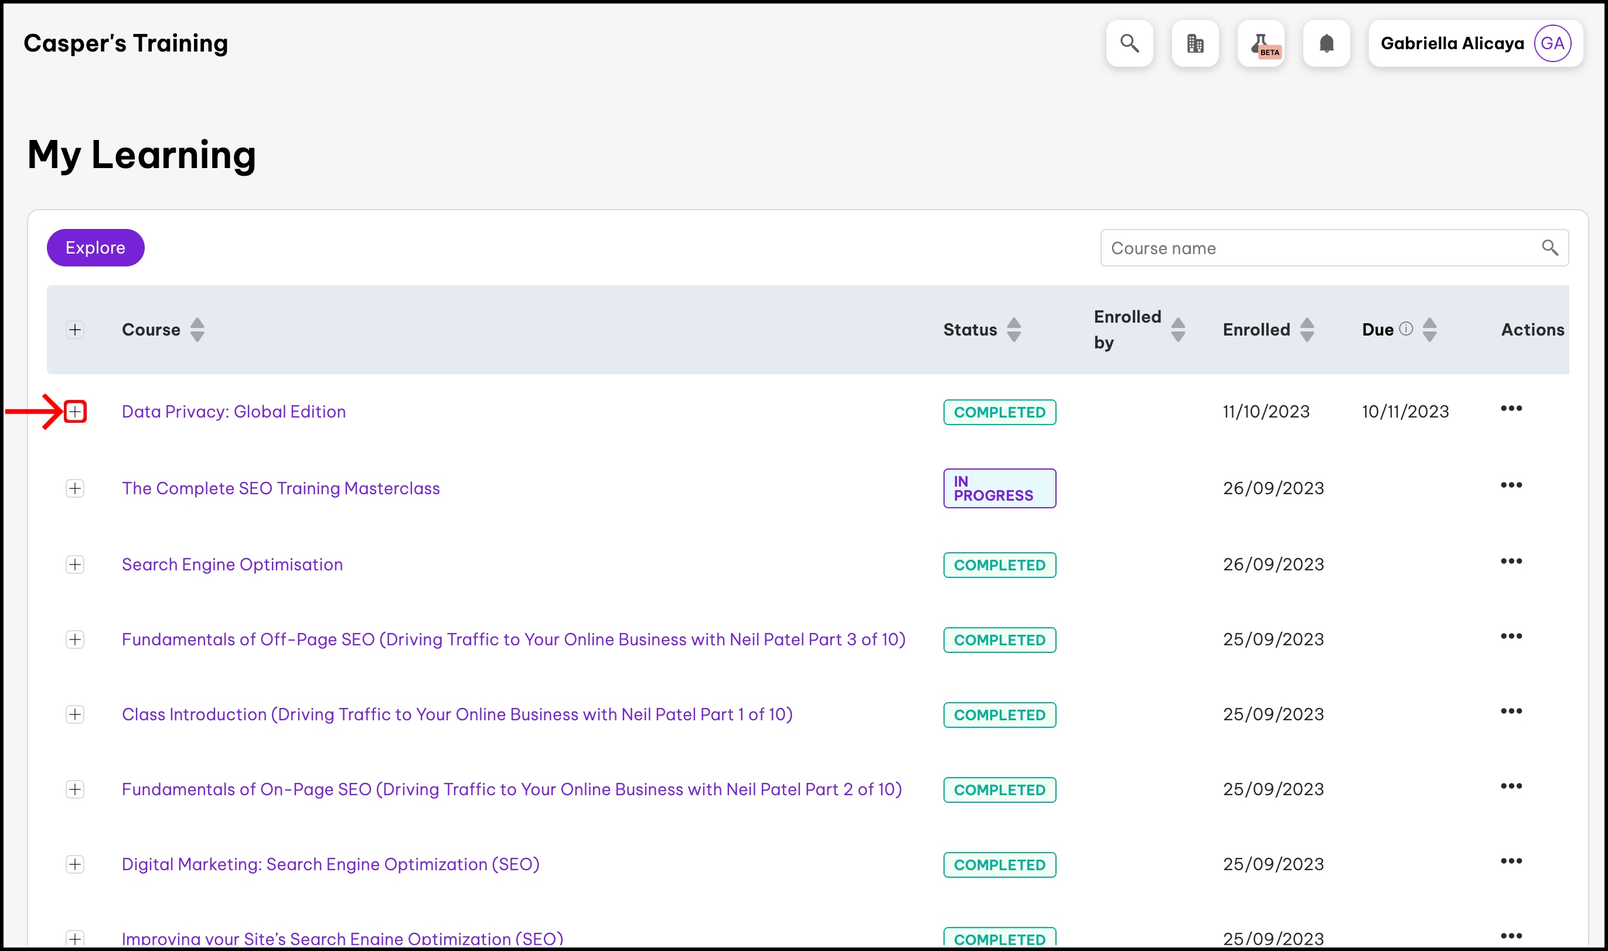Open actions menu for SEO Training Masterclass

pos(1511,485)
